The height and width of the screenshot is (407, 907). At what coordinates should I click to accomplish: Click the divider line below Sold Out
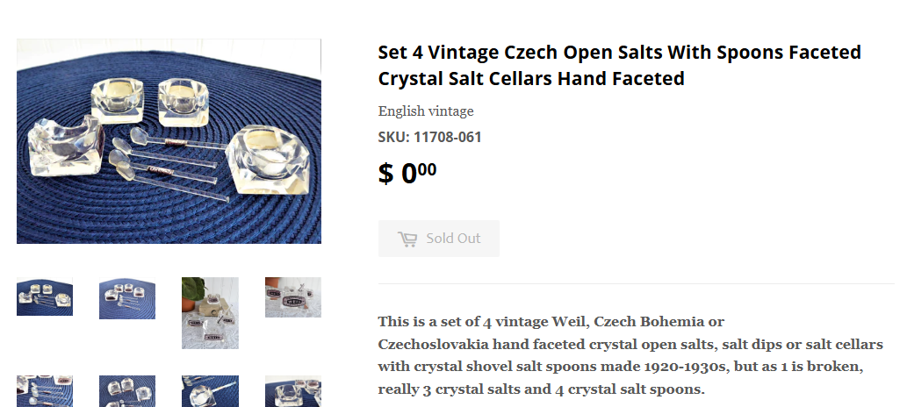click(636, 284)
